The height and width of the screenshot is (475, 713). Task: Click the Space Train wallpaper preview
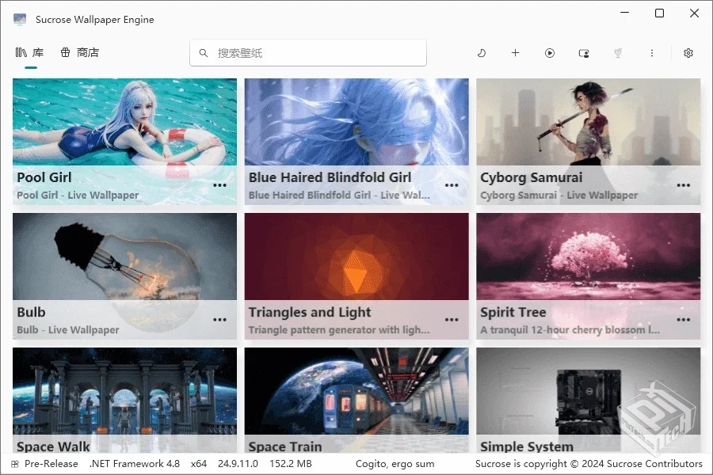[x=356, y=396]
